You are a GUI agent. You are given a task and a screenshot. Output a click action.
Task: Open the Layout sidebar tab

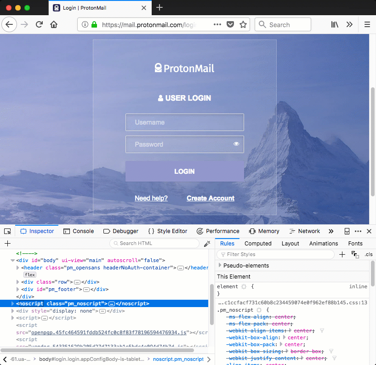coord(291,244)
